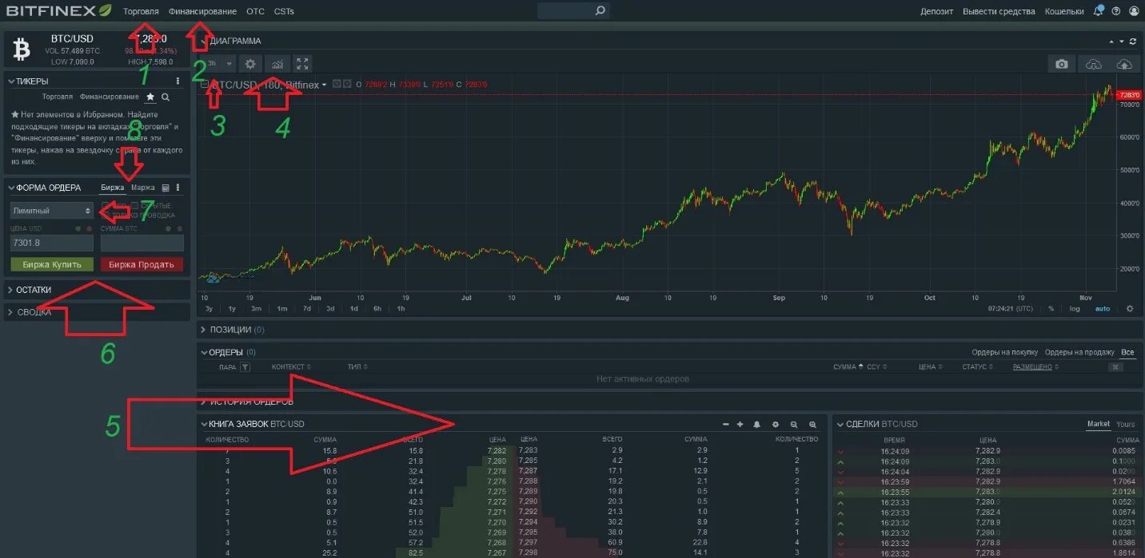Open order book settings gear
The image size is (1145, 558).
pyautogui.click(x=775, y=425)
